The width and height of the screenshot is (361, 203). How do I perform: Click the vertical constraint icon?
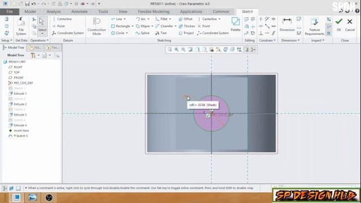(261, 19)
